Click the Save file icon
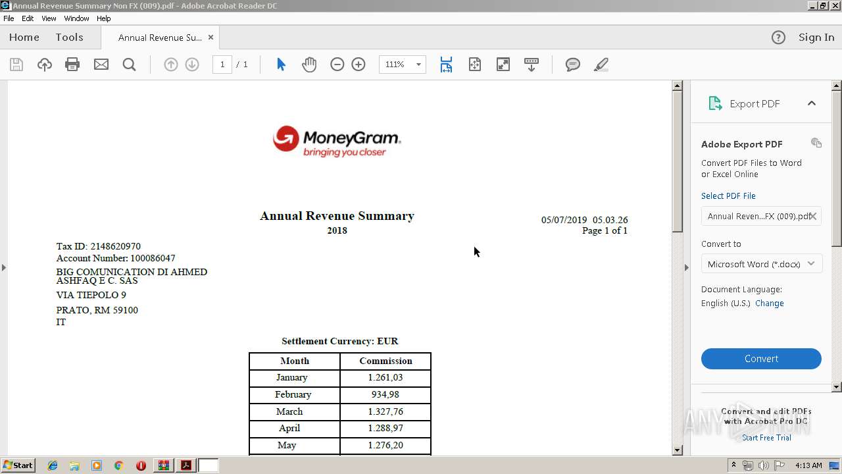Screen dimensions: 842x474 pos(16,65)
